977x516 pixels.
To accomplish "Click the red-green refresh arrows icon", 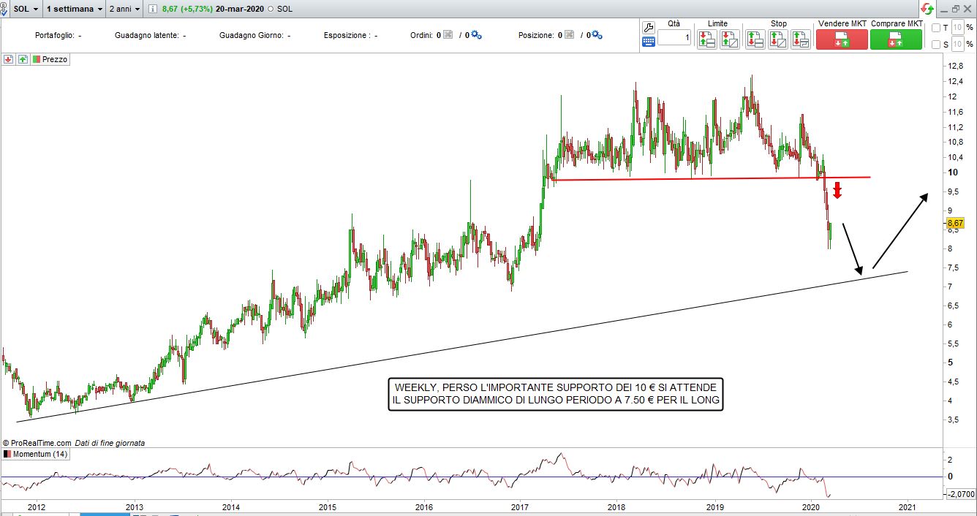I will tap(927, 9).
